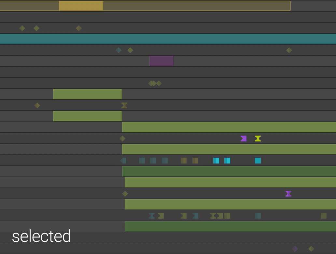Select the brown easy-ease keyframe under the green clip
This screenshot has height=254, width=336.
click(124, 105)
